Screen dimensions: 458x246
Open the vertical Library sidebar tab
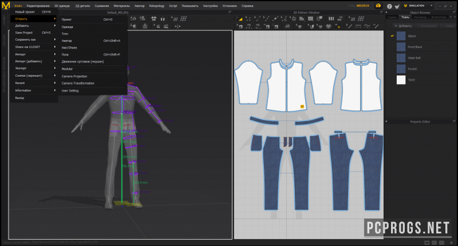click(x=4, y=21)
